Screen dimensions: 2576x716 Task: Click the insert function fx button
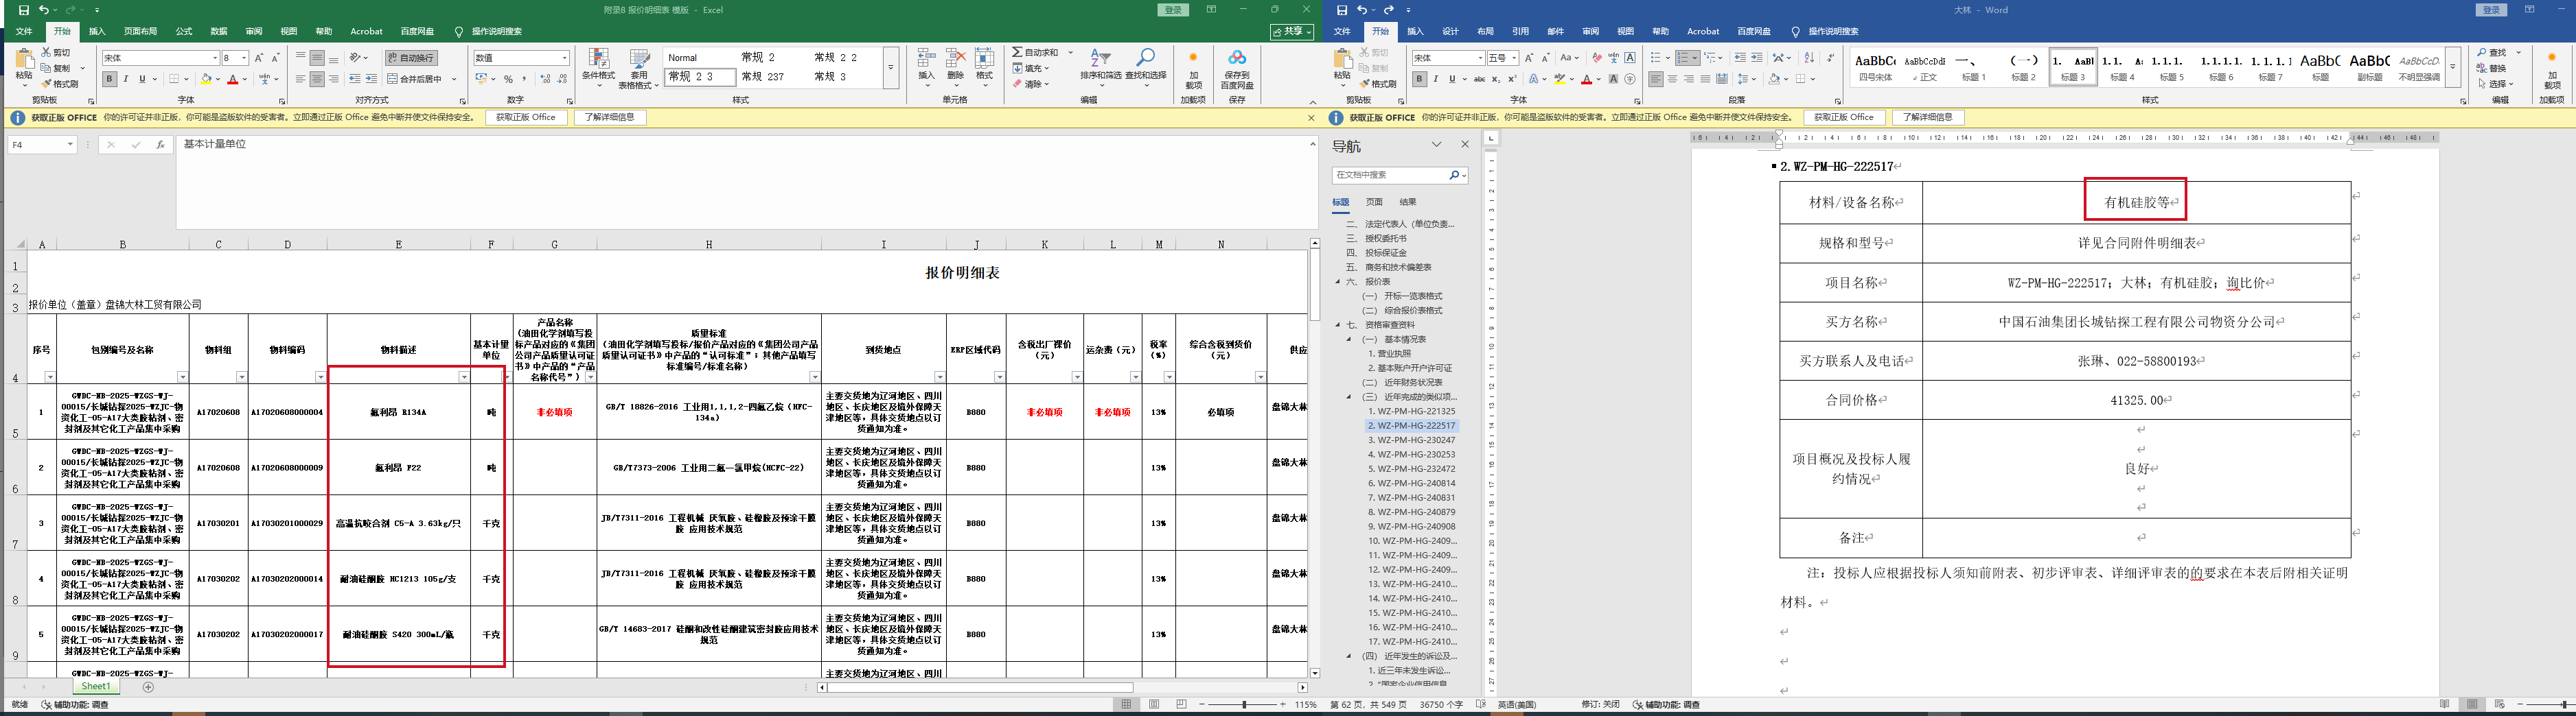[x=160, y=145]
